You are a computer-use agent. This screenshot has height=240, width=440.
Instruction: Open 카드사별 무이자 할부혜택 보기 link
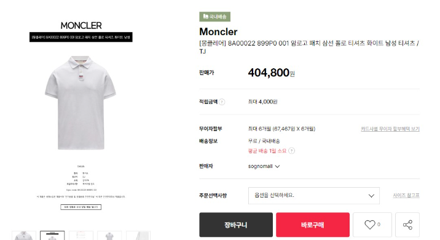pyautogui.click(x=390, y=129)
